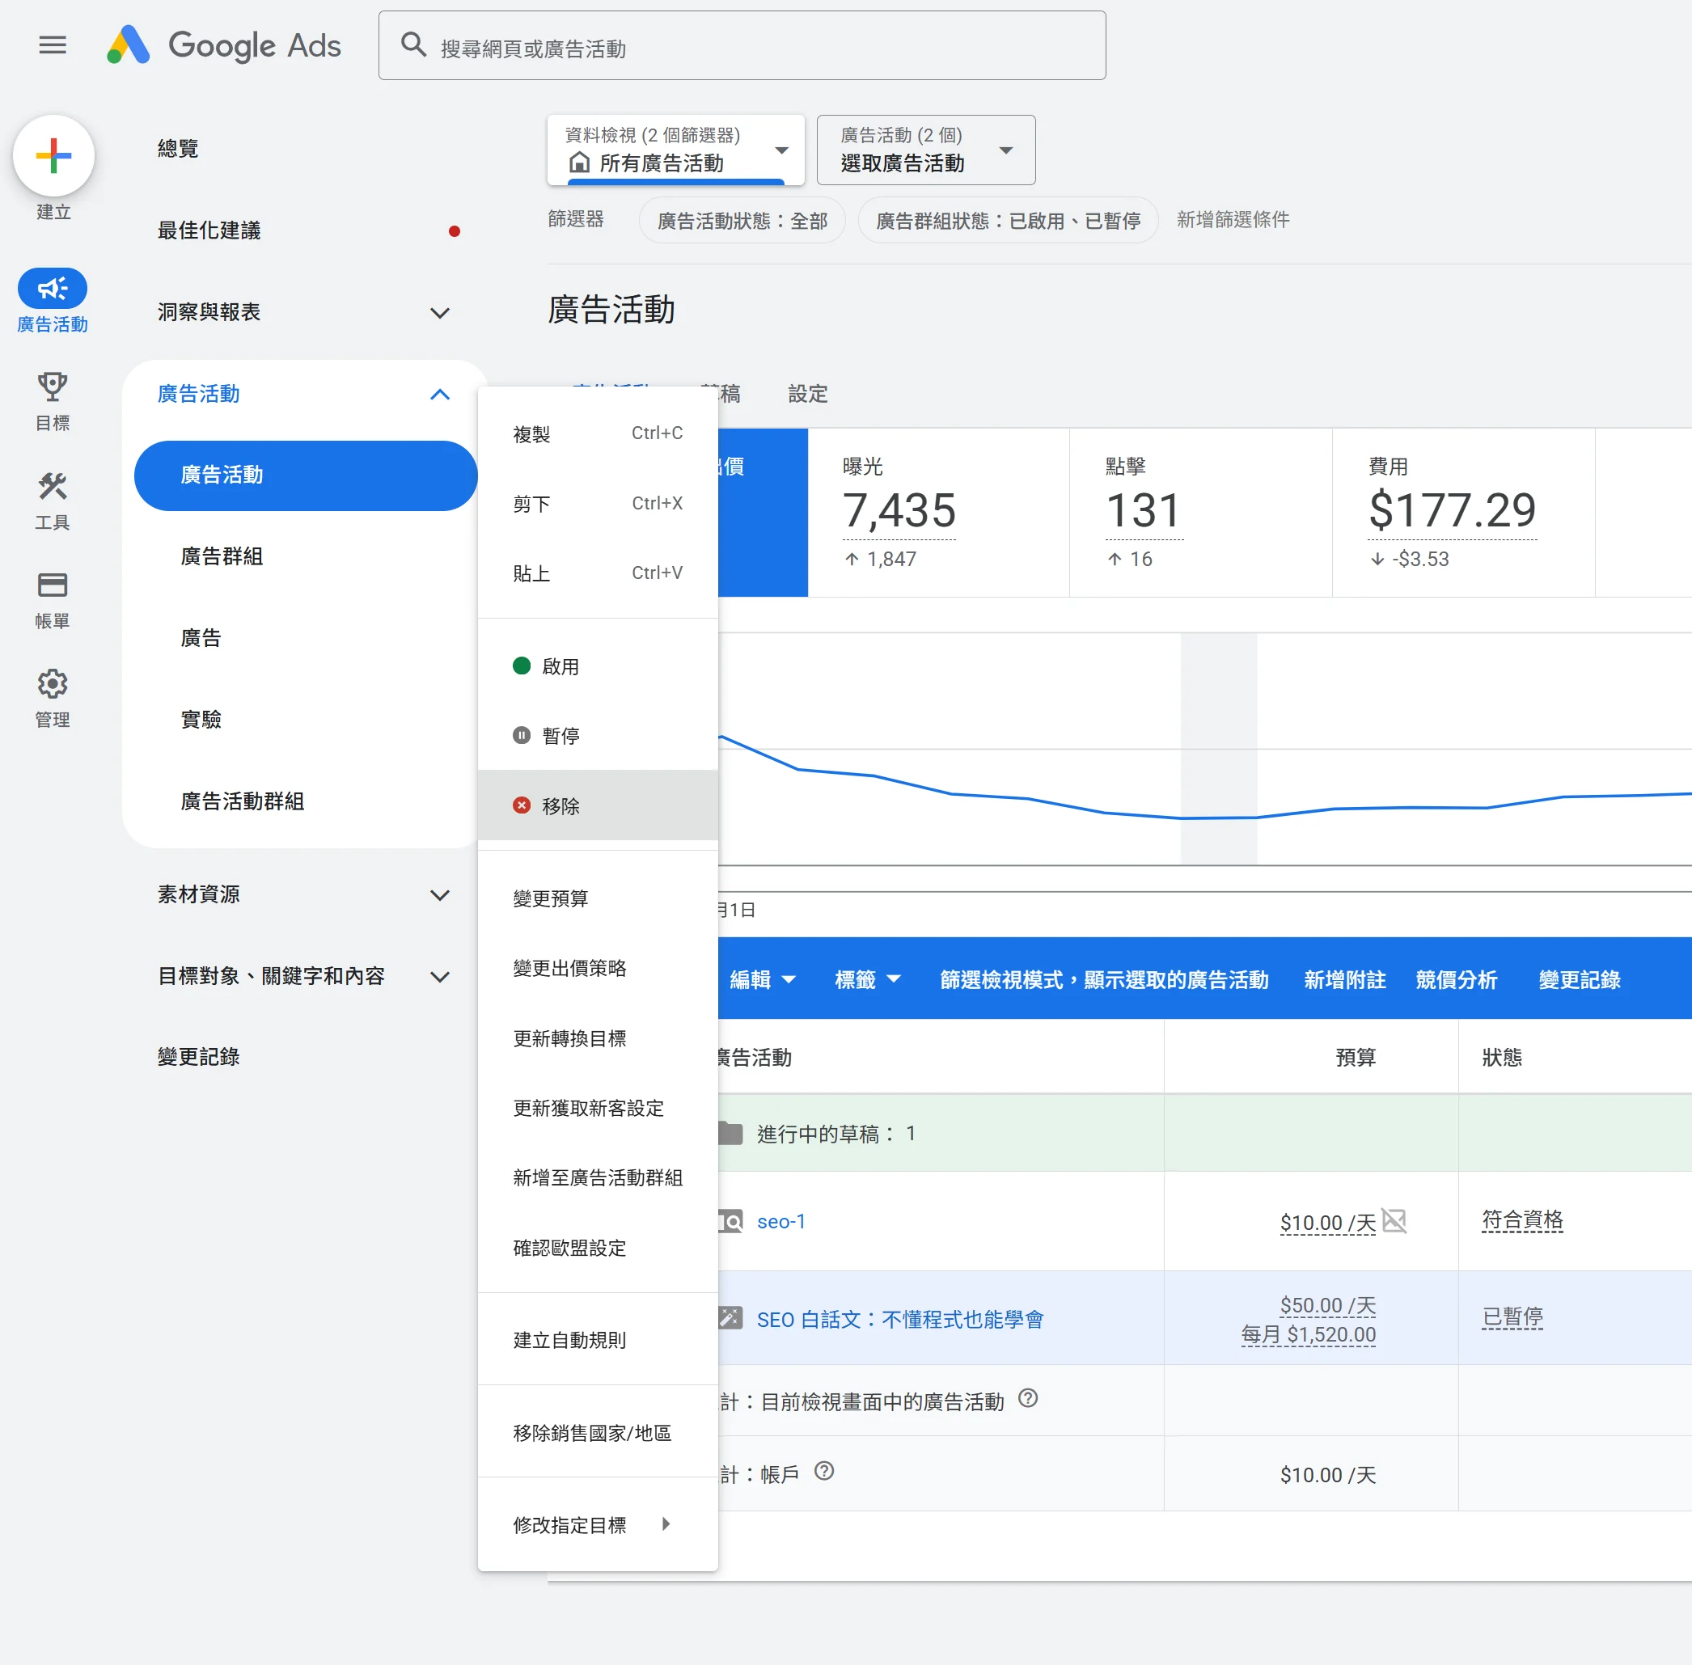1692x1665 pixels.
Task: Click the red dot beside 最佳化建議
Action: 454,230
